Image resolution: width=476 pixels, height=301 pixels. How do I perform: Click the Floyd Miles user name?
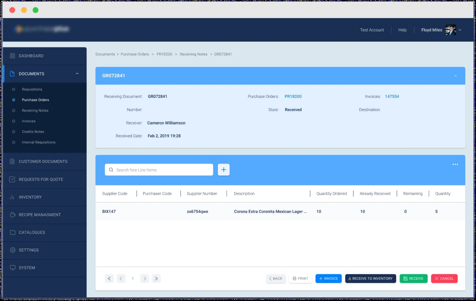click(x=432, y=30)
